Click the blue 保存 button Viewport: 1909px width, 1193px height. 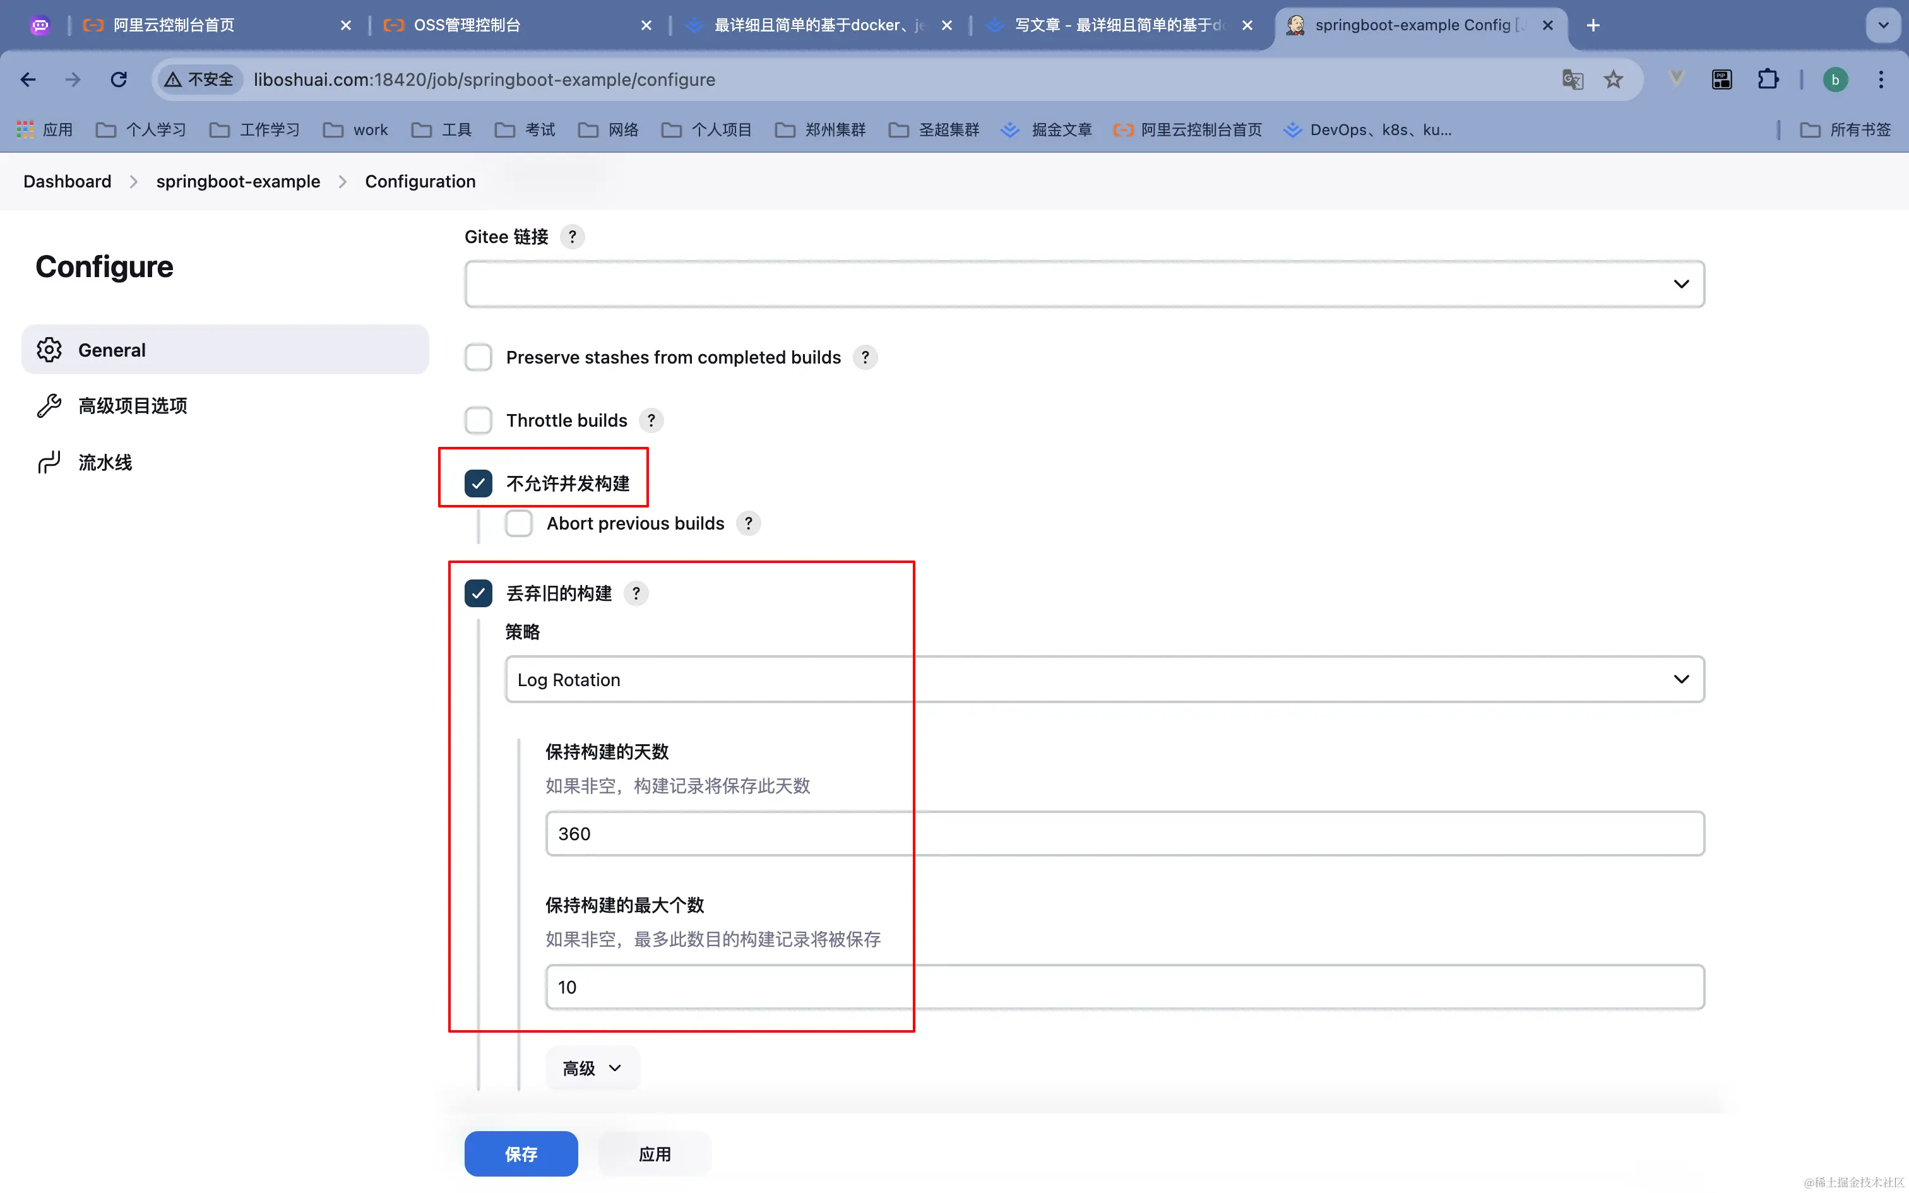coord(521,1154)
